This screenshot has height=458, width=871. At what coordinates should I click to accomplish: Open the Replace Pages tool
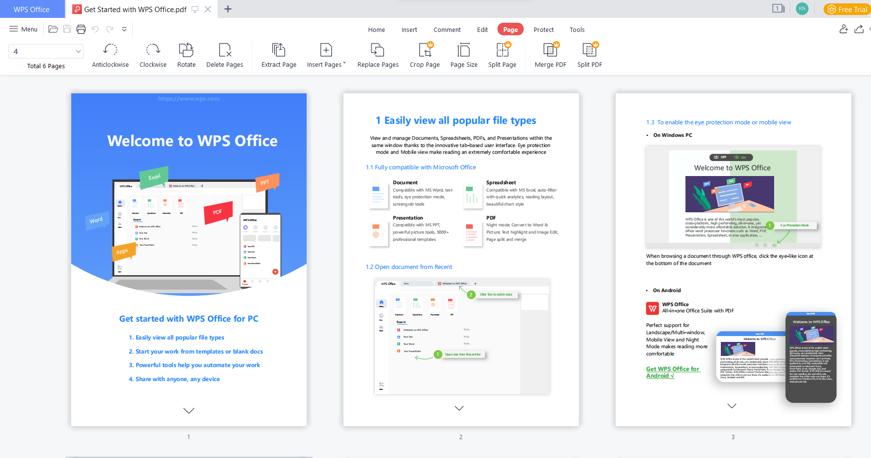tap(377, 54)
